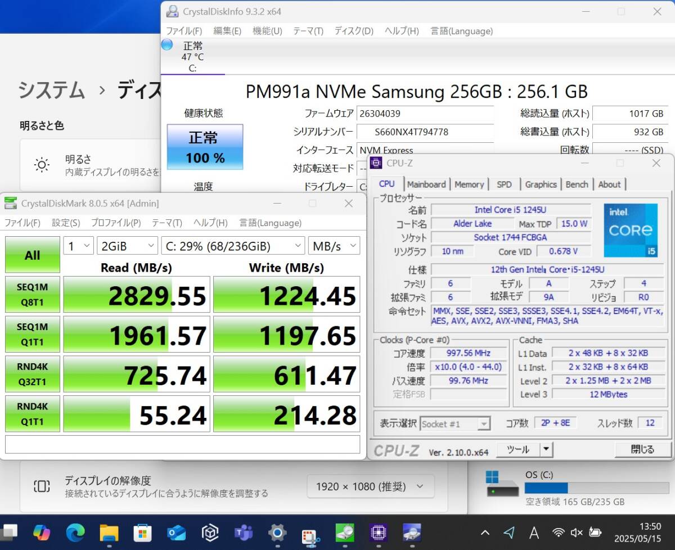675x550 pixels.
Task: Switch to CPU-Z via taskbar chip icon
Action: point(379,532)
